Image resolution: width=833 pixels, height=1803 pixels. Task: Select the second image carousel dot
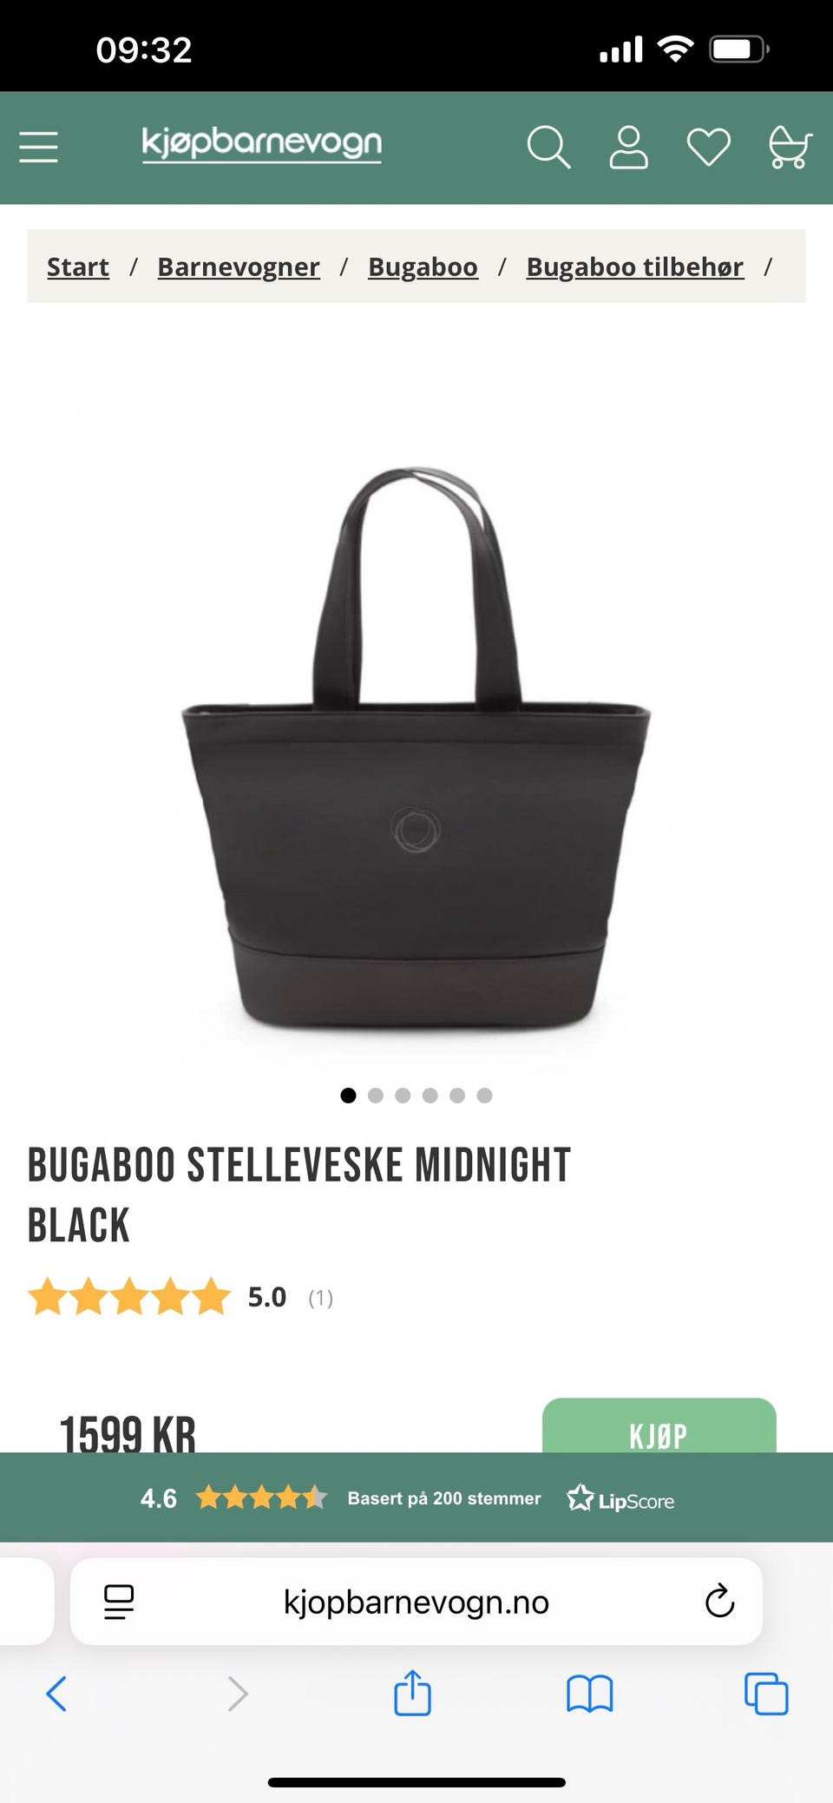(x=376, y=1096)
